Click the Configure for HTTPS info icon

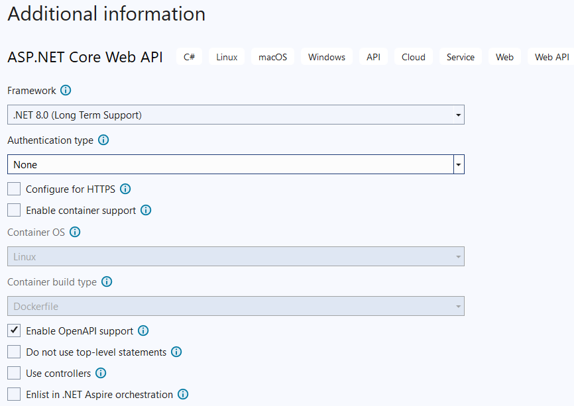tap(125, 189)
